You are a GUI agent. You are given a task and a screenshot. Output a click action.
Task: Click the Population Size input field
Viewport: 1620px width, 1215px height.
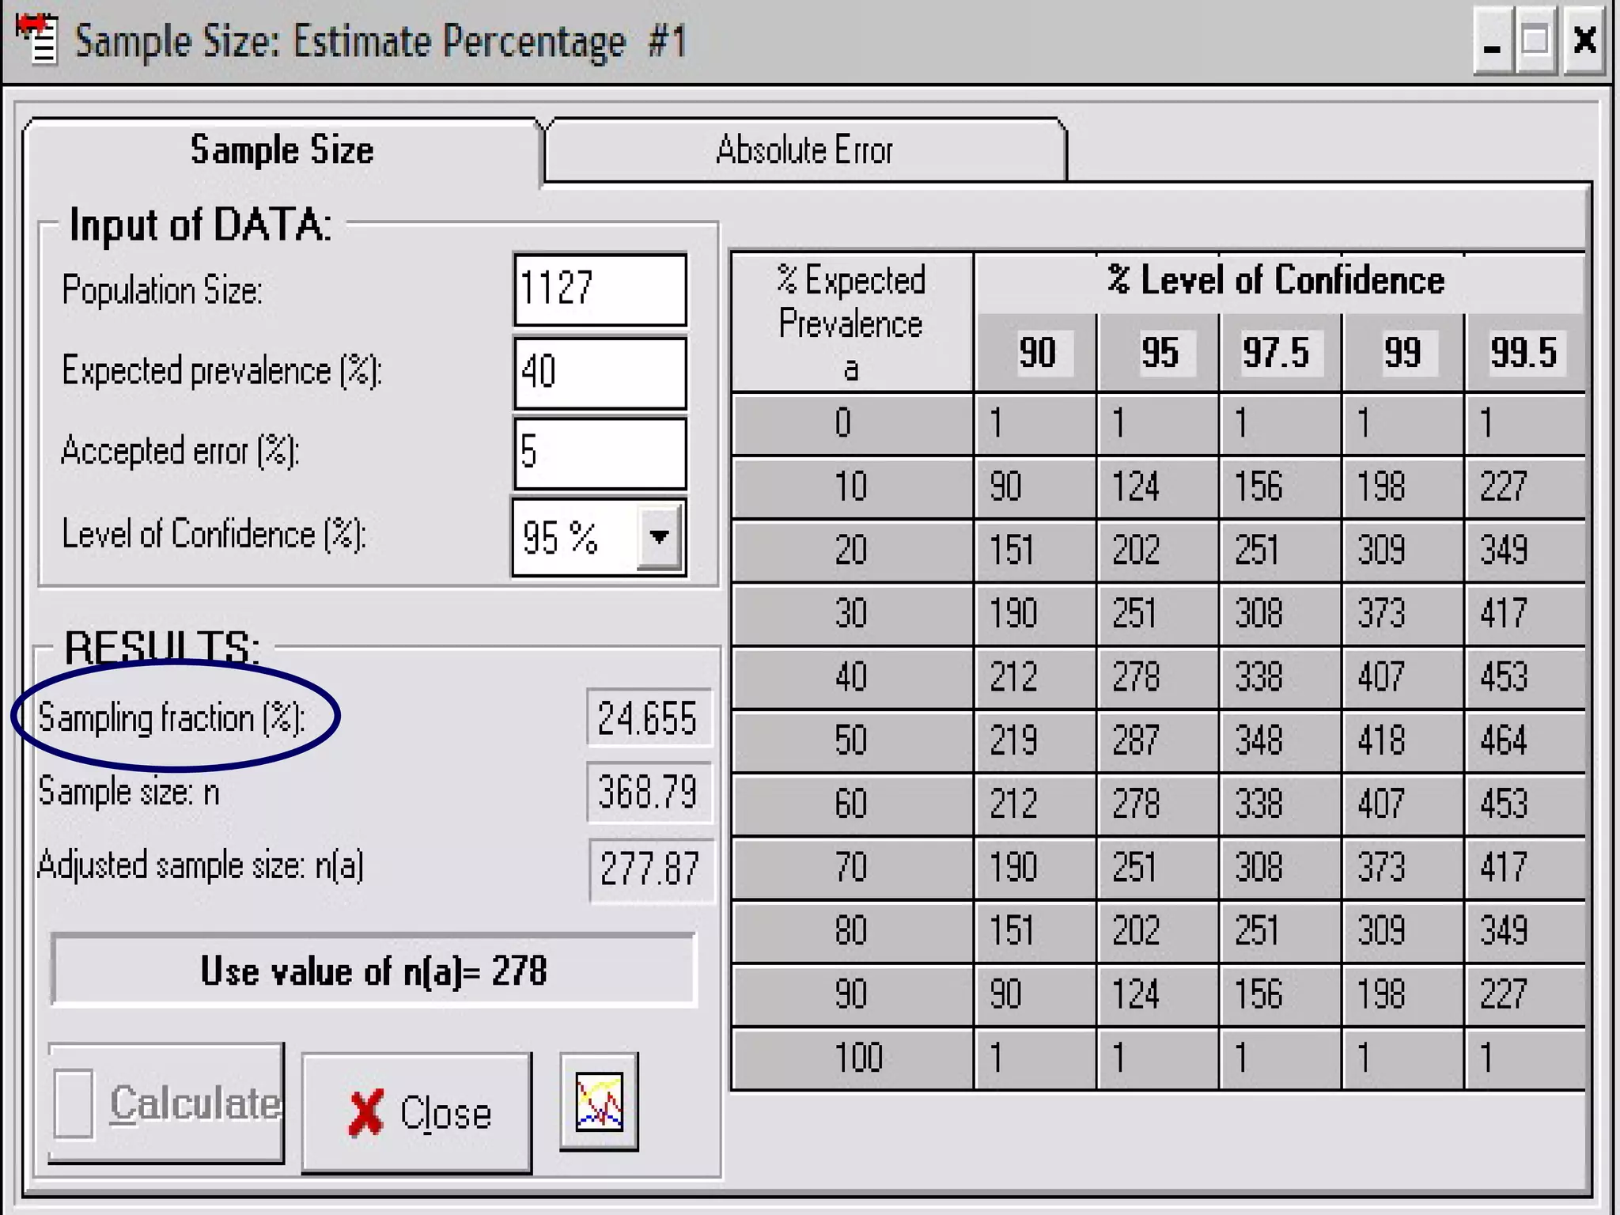(x=600, y=289)
